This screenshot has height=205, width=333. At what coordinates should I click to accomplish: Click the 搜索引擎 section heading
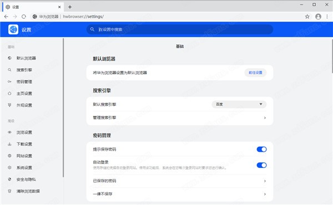pyautogui.click(x=102, y=90)
